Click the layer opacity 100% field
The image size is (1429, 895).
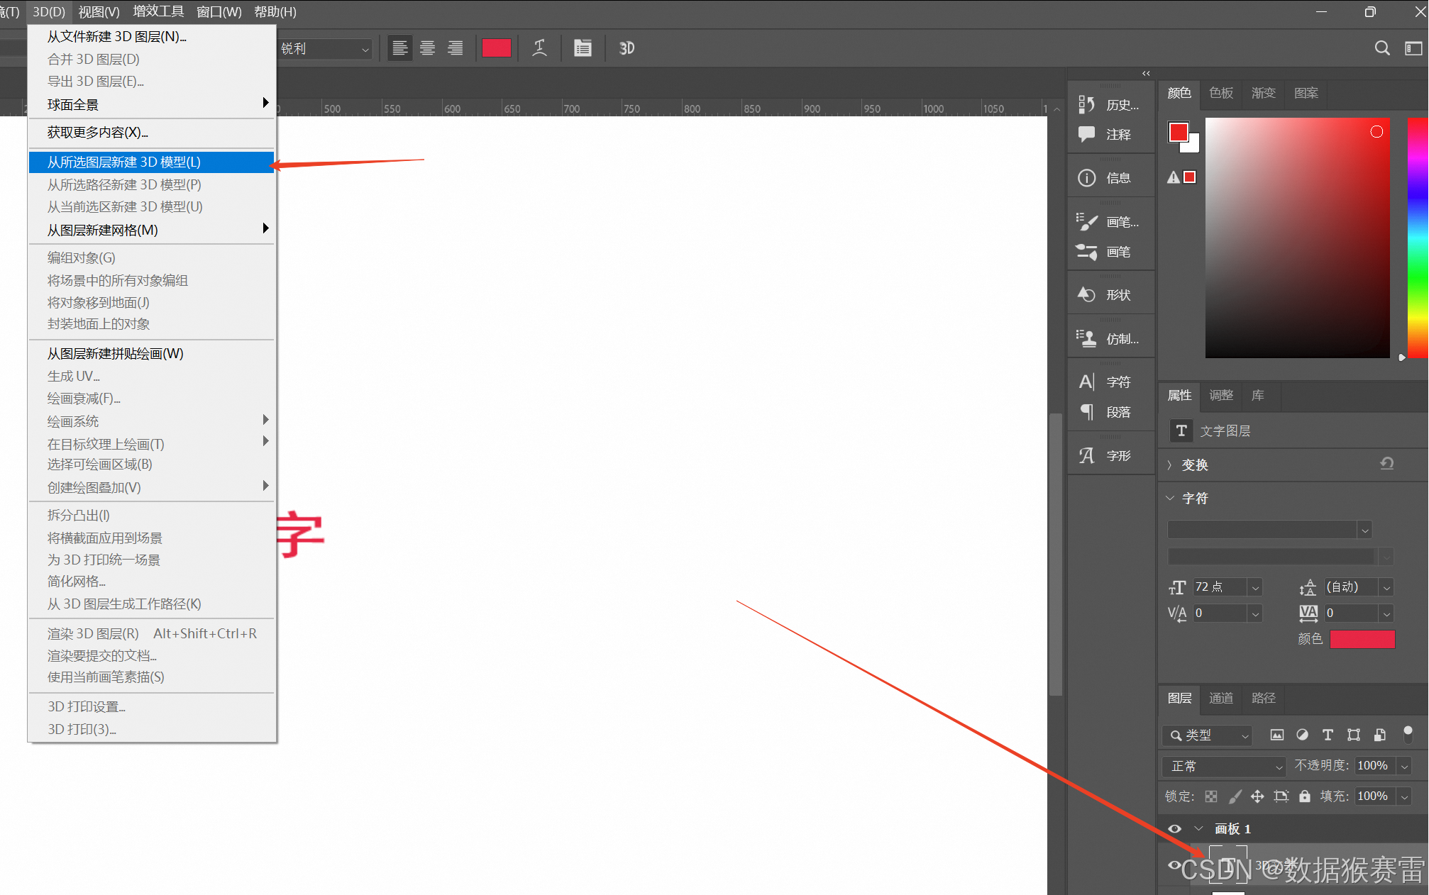coord(1372,766)
